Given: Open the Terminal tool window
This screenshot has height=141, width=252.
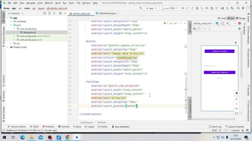Looking at the screenshot, I should tap(64, 127).
